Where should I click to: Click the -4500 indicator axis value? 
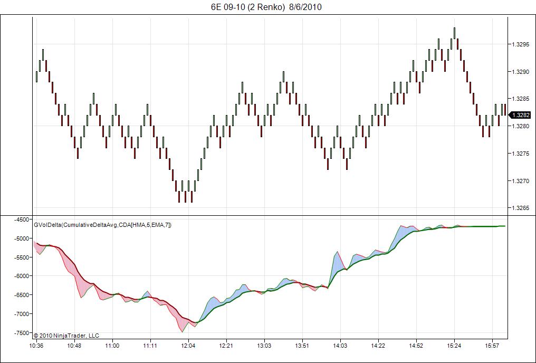coord(22,219)
